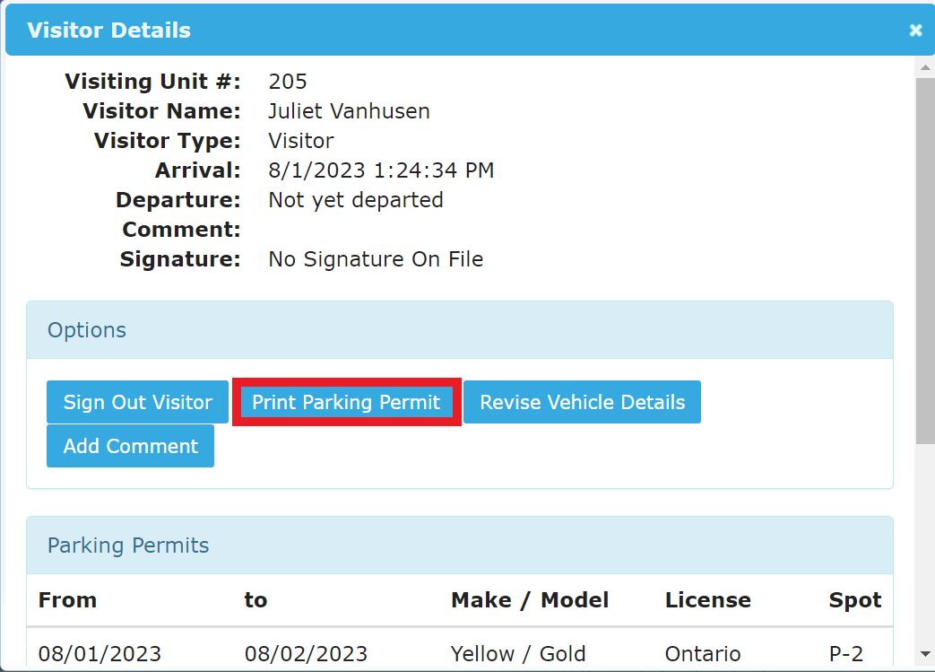Image resolution: width=935 pixels, height=672 pixels.
Task: Close the Visitor Details dialog
Action: coord(915,30)
